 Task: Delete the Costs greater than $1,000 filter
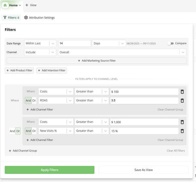click(x=182, y=122)
